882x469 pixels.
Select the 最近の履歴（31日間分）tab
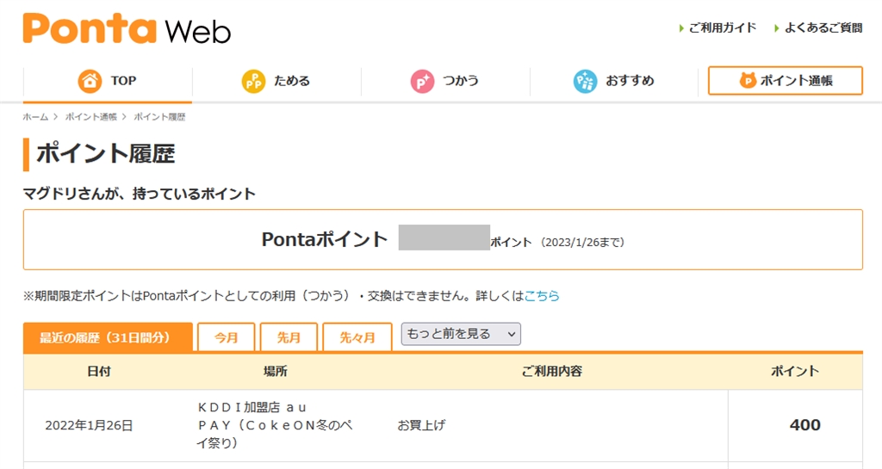[x=108, y=337]
